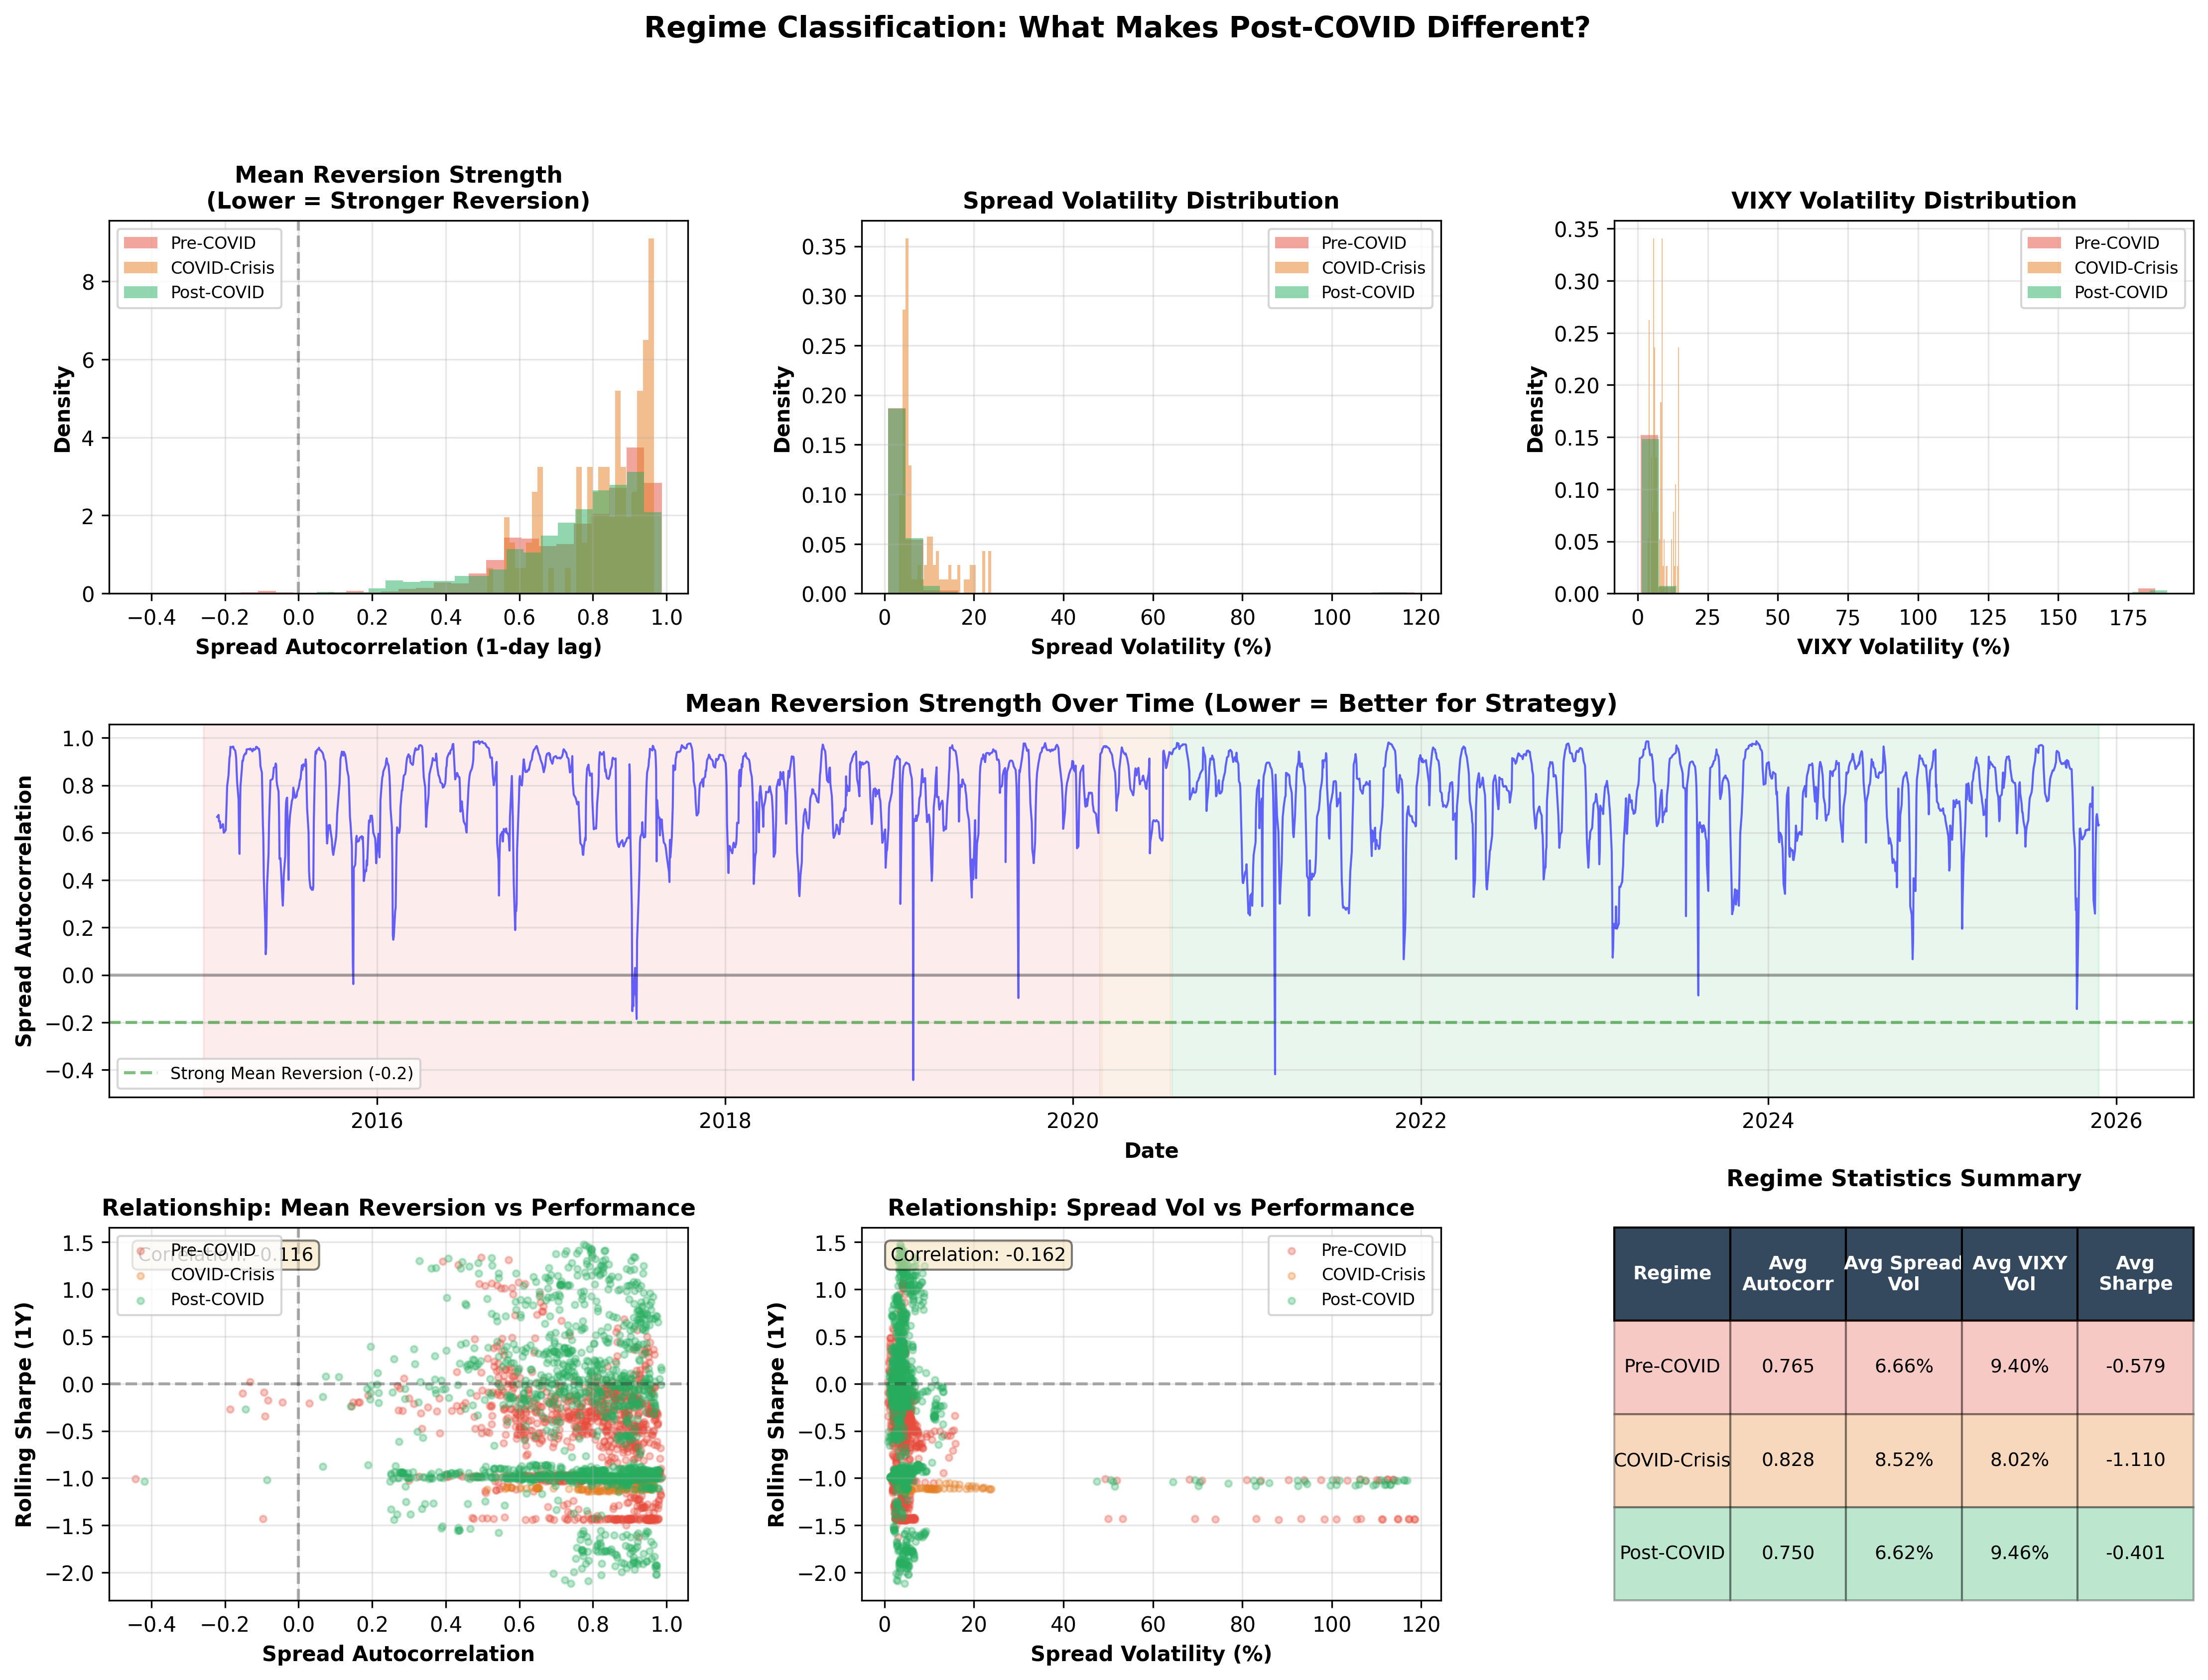Screen dimensions: 2208x1680
Task: Click the Post-COVID swatch in the VIXY Volatility legend
Action: 2044,293
